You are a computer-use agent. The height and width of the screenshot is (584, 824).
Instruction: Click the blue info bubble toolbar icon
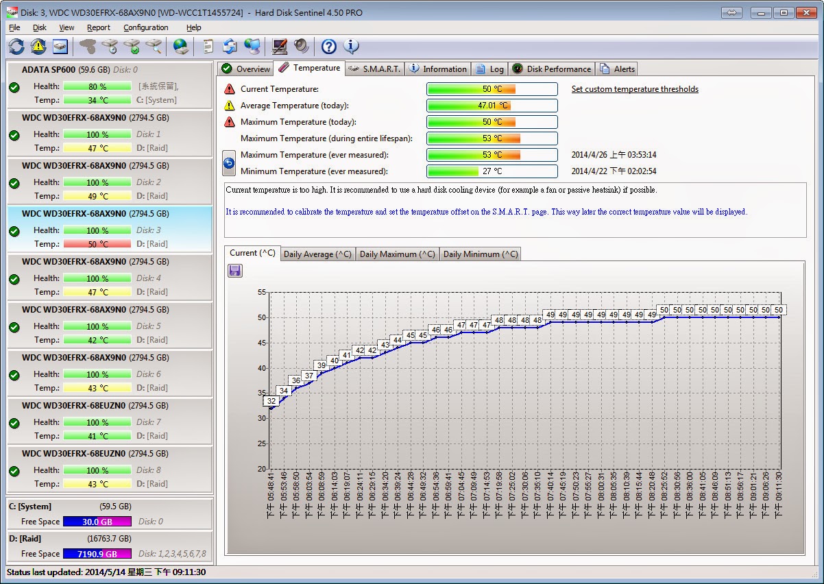pos(351,47)
